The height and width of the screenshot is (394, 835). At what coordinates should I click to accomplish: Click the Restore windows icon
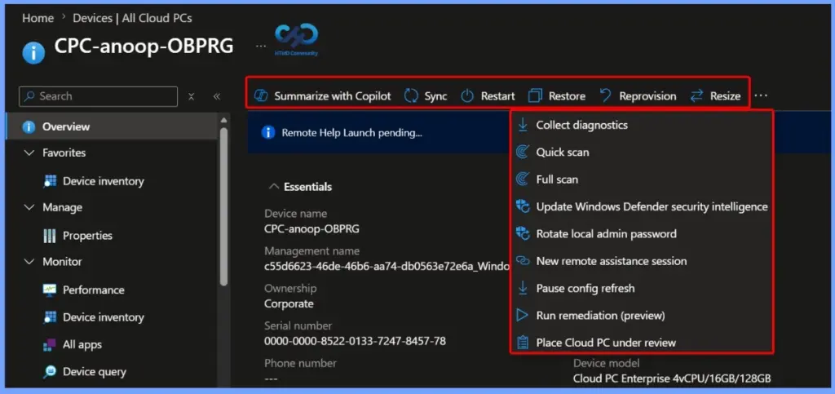[x=535, y=96]
